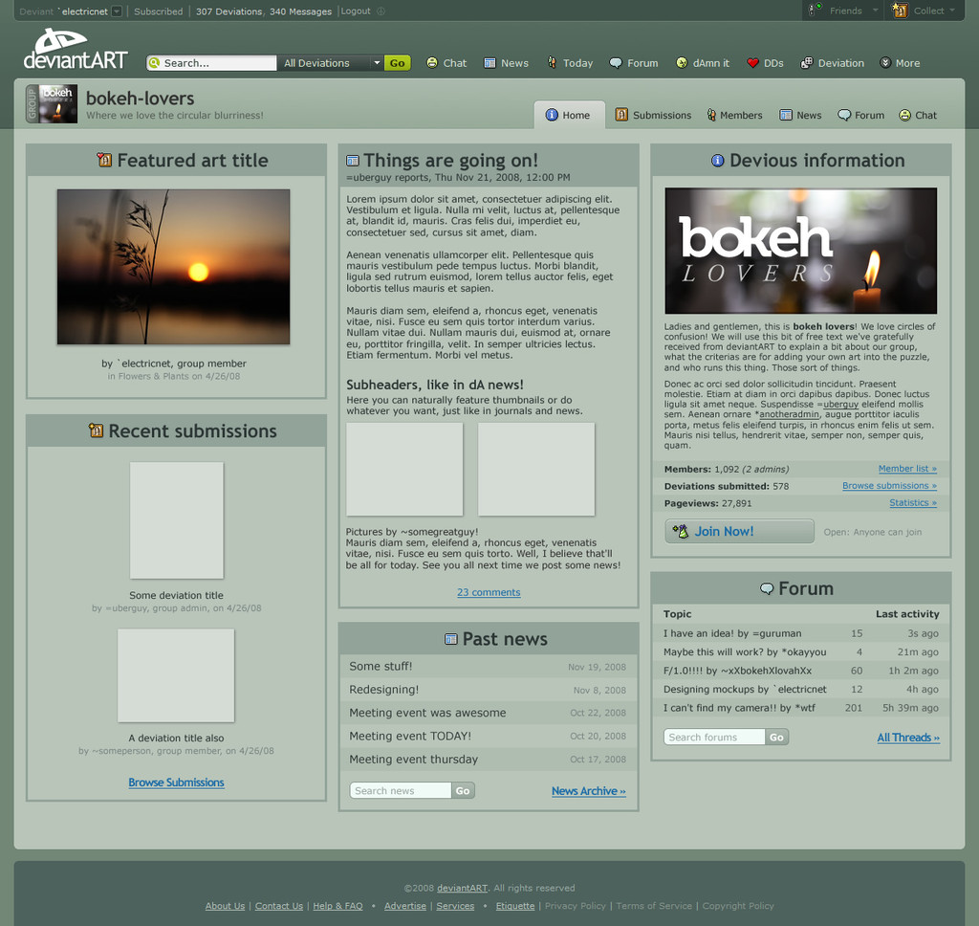Click the Friends icon in the top bar
Viewport: 979px width, 926px height.
click(x=815, y=10)
